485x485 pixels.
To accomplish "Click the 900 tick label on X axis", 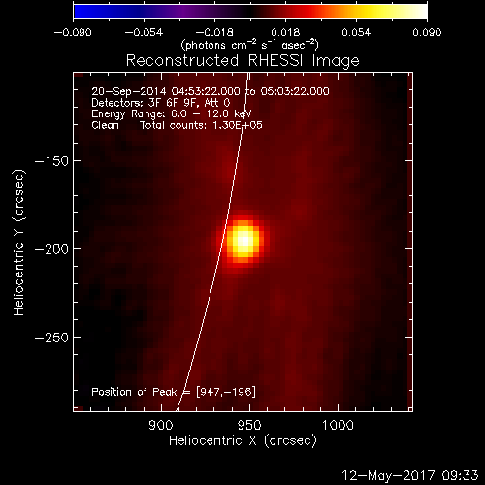I will 161,425.
